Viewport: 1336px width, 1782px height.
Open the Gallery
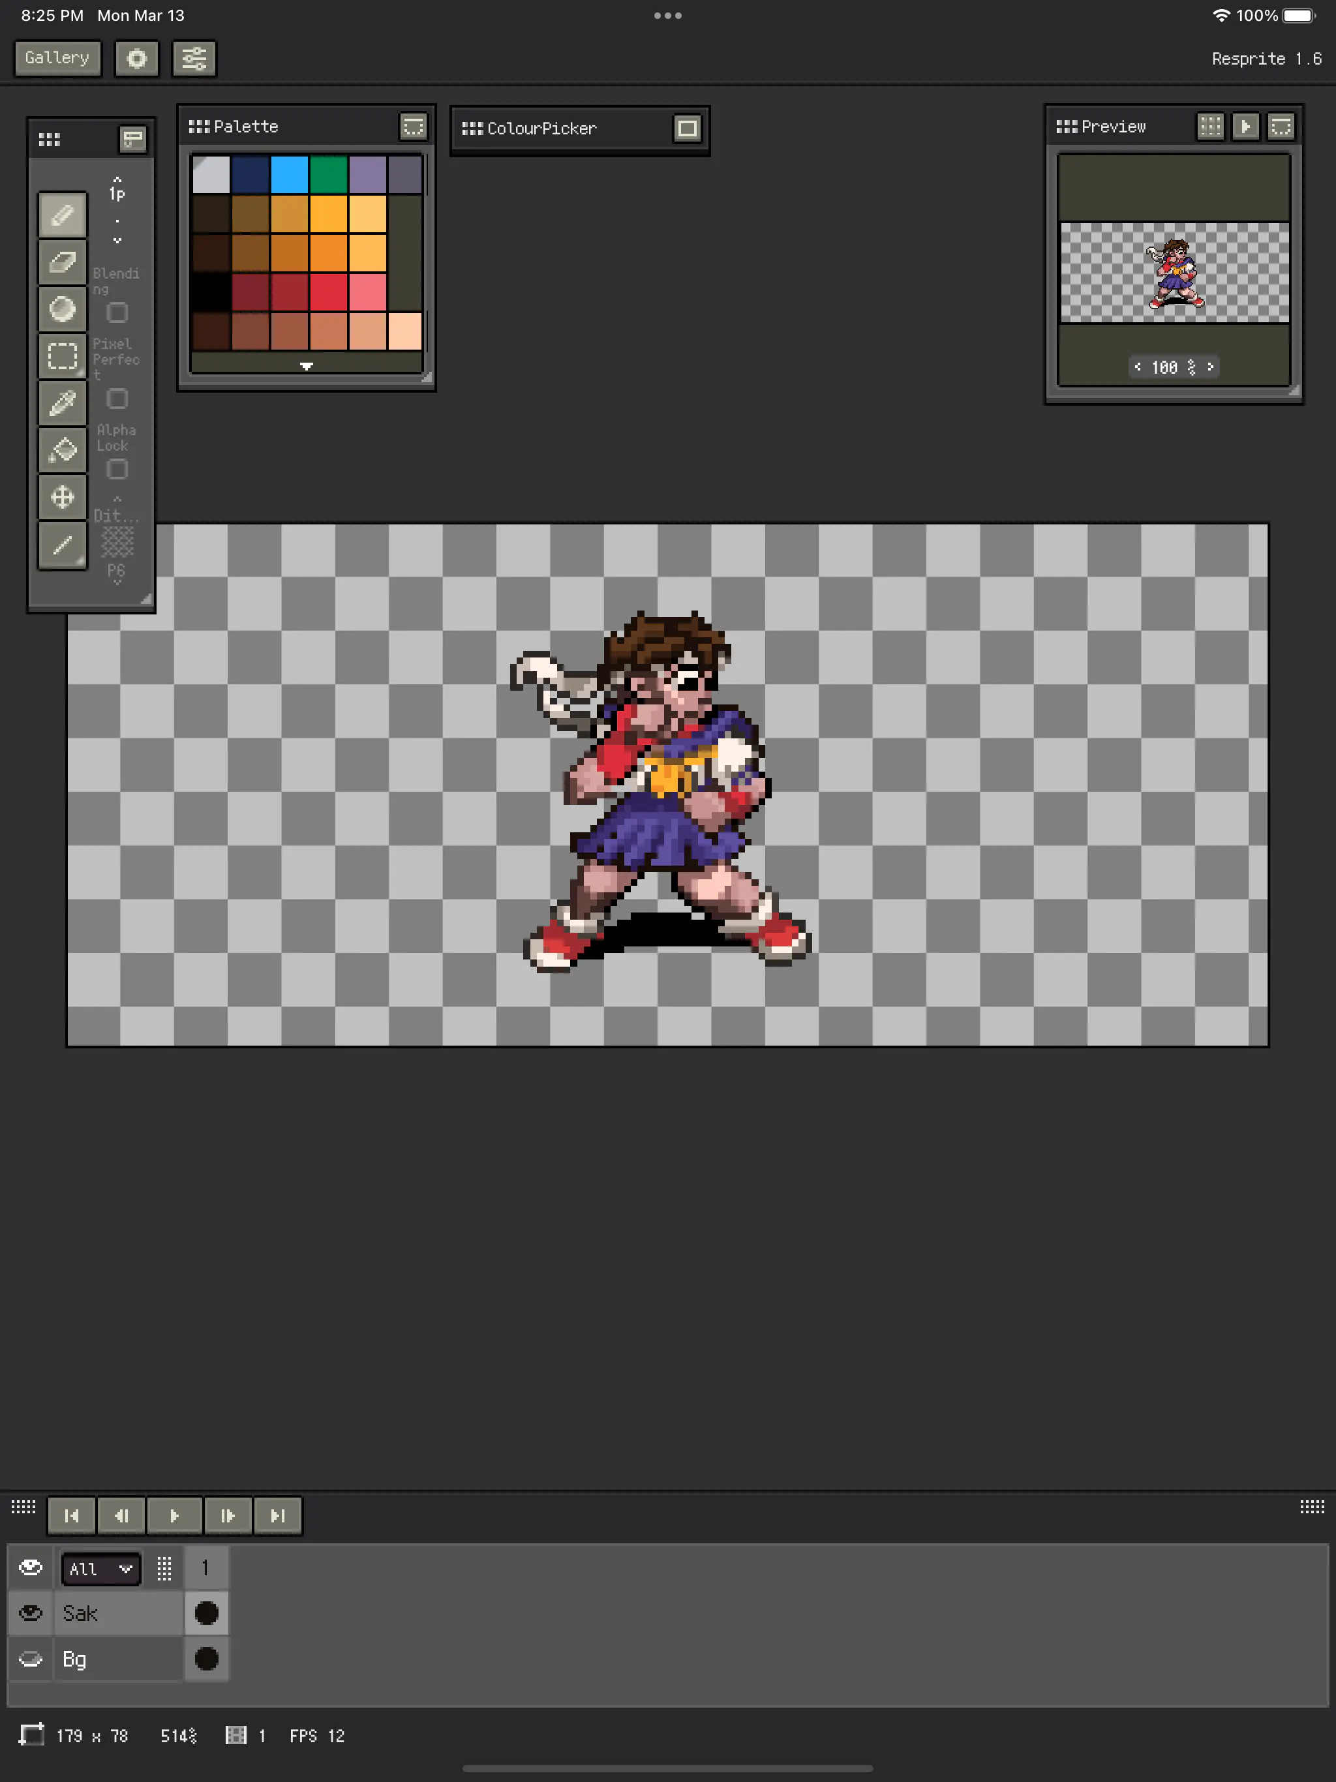pos(57,58)
